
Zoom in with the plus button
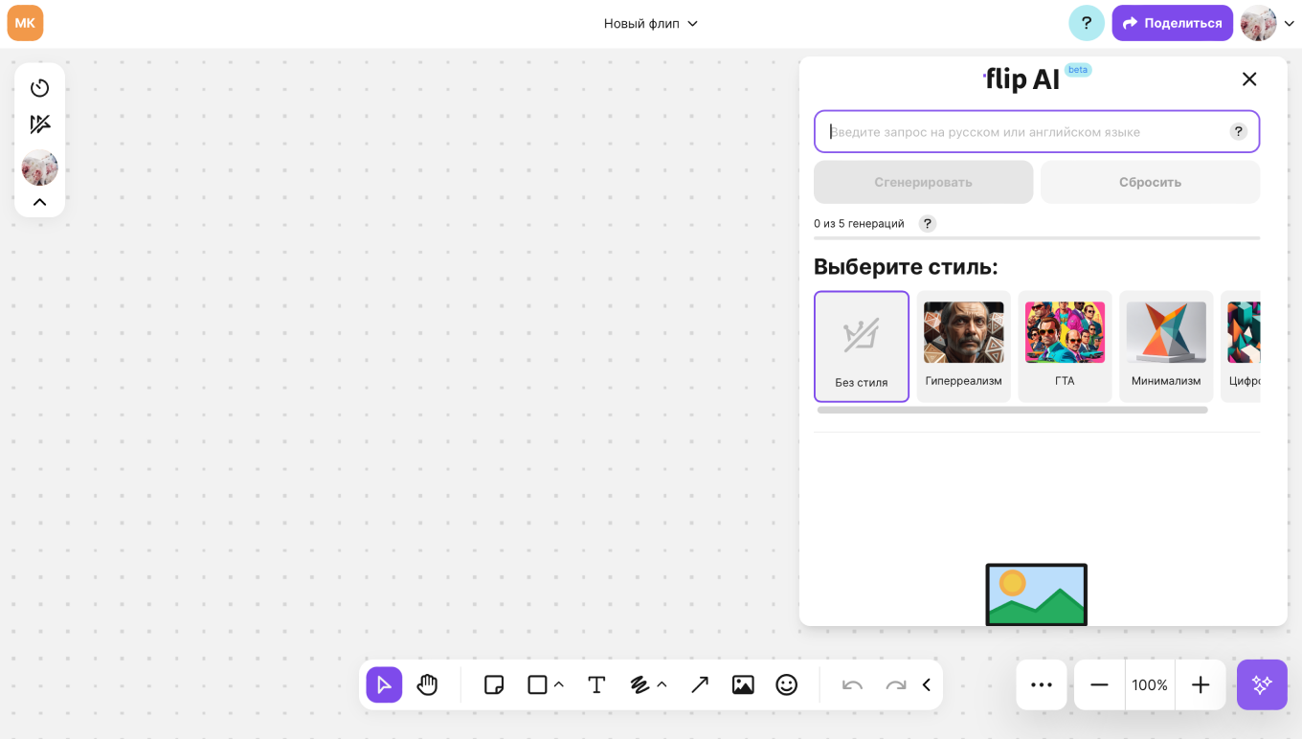[1201, 684]
